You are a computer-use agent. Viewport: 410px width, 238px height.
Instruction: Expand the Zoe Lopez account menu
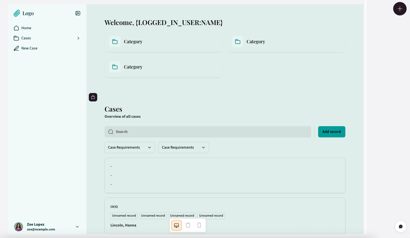77,226
